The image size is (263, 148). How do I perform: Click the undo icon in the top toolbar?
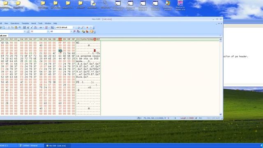pos(20,28)
